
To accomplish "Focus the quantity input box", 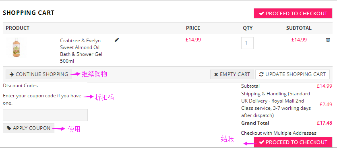I will (247, 43).
